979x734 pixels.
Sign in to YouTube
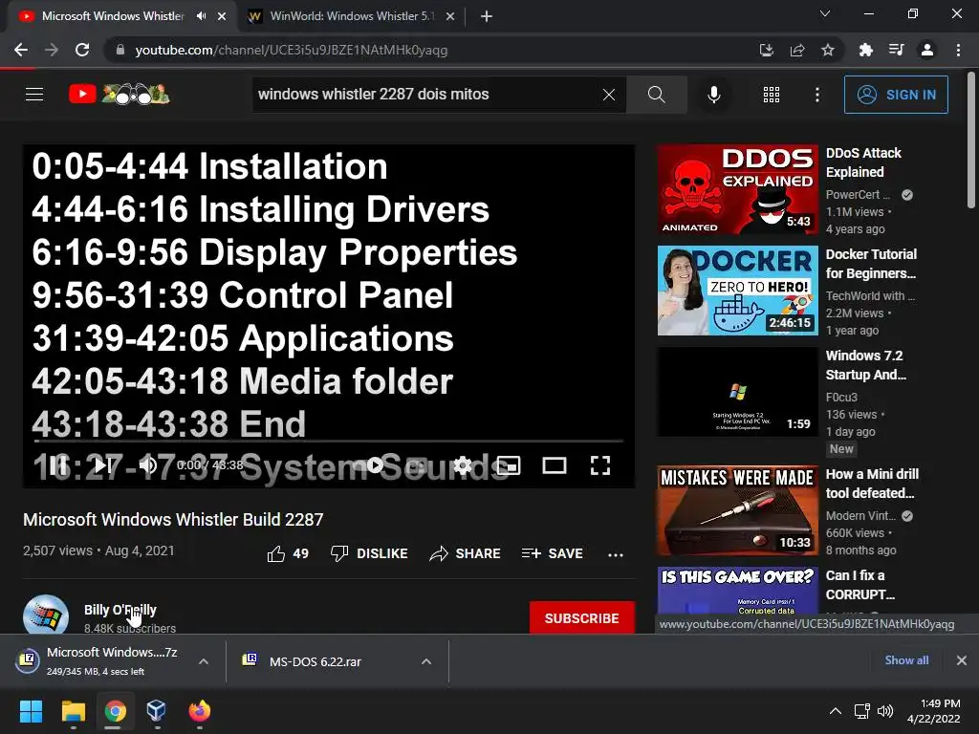[x=896, y=95]
